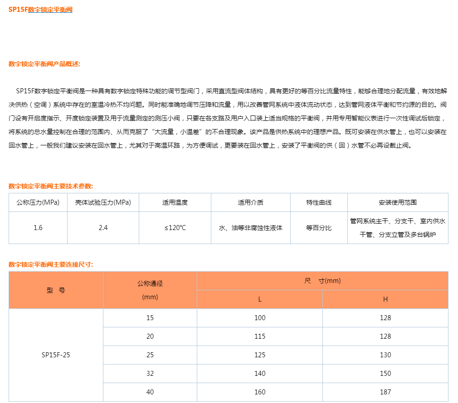Click the 公称通径(mm) header cell

click(x=150, y=290)
